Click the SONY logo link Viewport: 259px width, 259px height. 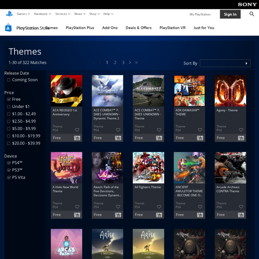247,4
